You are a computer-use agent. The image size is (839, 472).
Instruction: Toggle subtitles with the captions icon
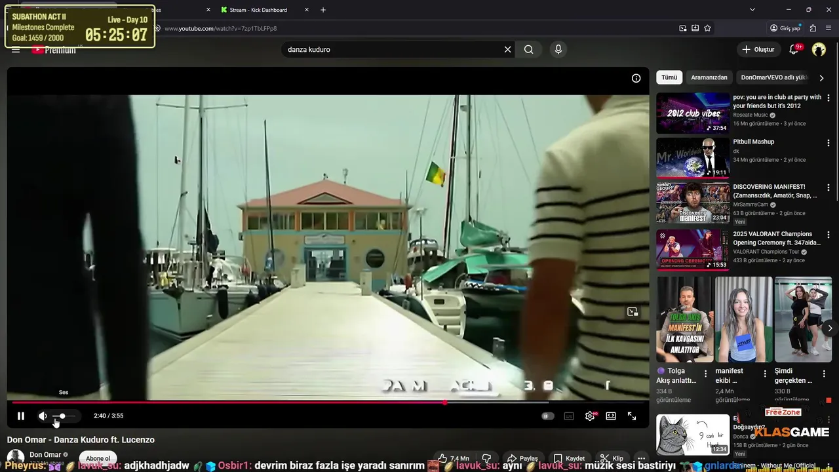pos(569,416)
